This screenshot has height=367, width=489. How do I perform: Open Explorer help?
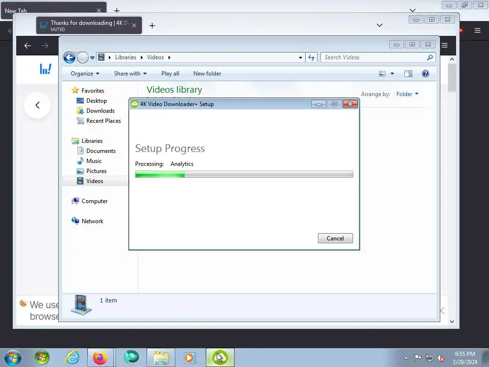pos(425,74)
